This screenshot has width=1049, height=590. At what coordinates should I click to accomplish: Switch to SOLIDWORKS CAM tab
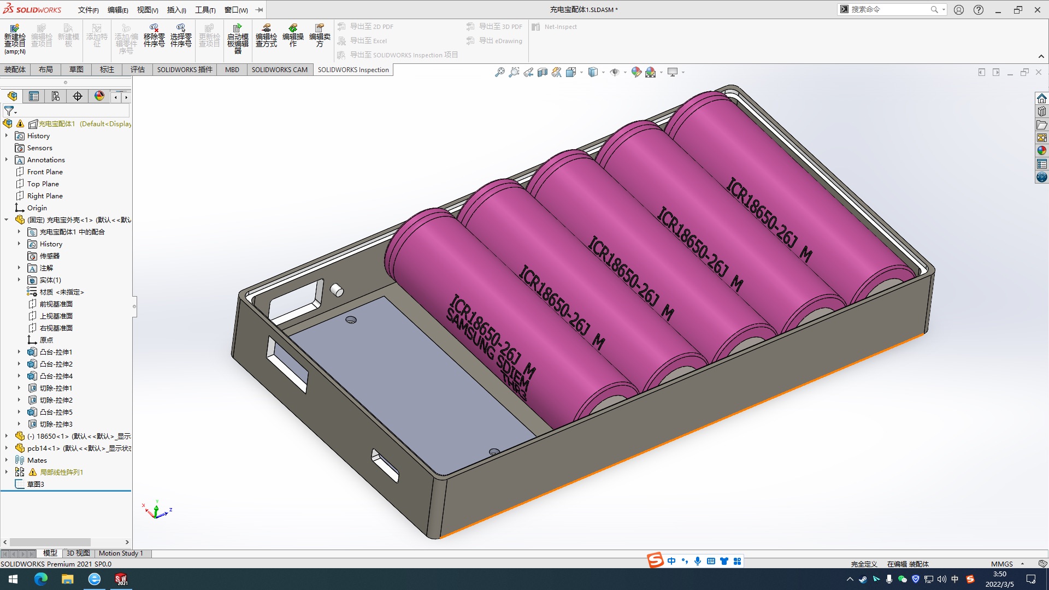pos(279,69)
